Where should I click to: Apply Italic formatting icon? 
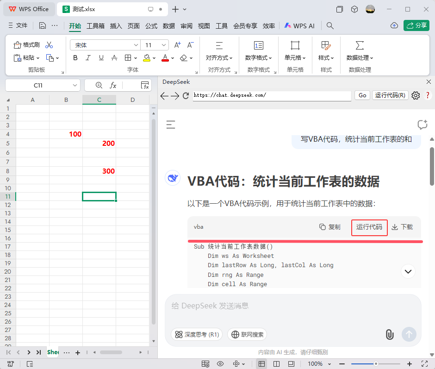88,58
